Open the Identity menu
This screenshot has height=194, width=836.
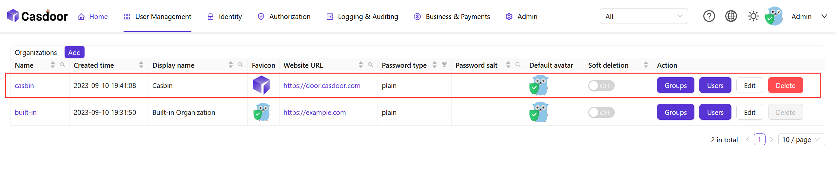click(x=225, y=17)
